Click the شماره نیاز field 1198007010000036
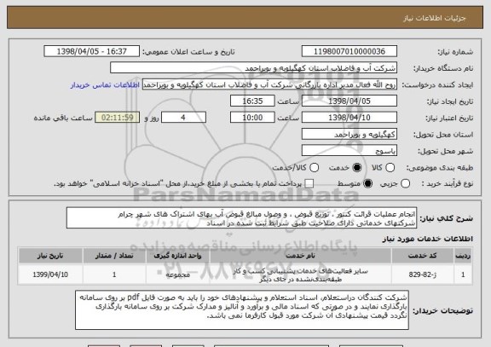This screenshot has height=347, width=491. pyautogui.click(x=349, y=51)
